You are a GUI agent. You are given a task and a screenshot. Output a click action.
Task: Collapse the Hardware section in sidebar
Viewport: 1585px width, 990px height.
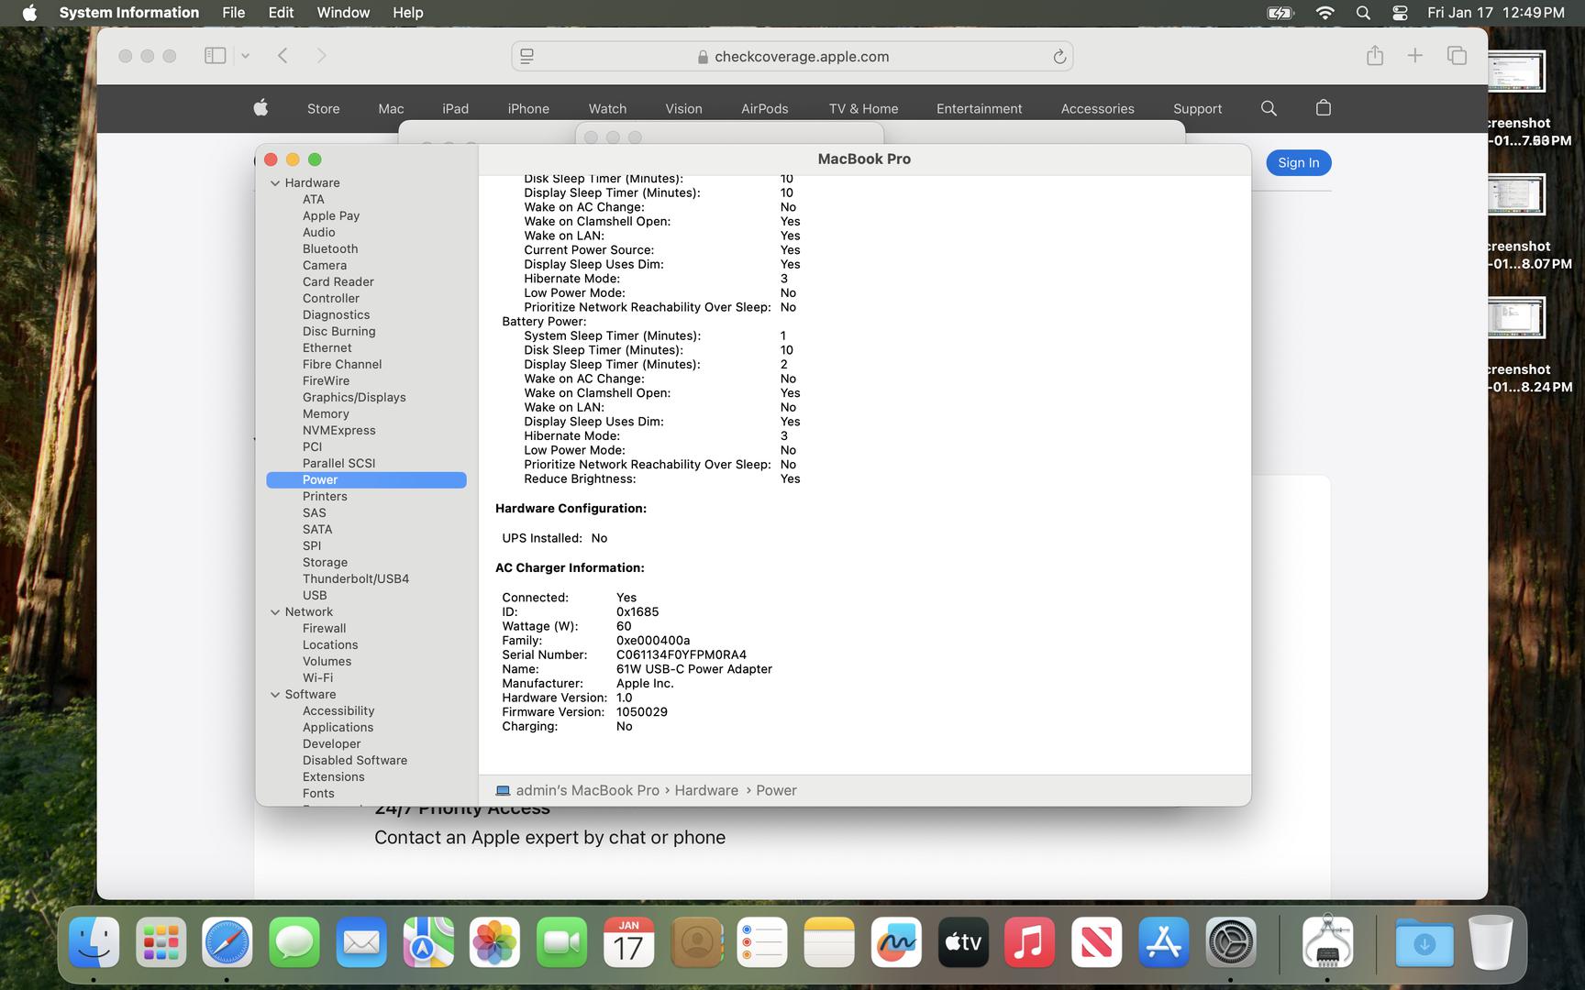(275, 183)
